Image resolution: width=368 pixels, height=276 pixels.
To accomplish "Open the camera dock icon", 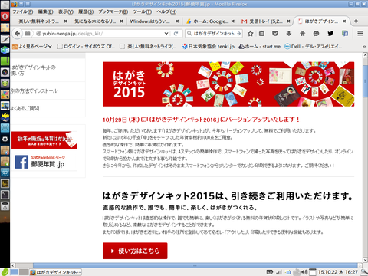I will click(5, 72).
